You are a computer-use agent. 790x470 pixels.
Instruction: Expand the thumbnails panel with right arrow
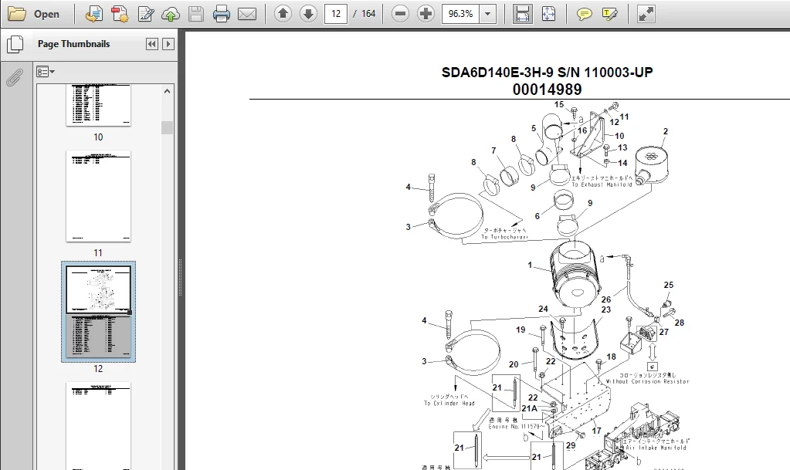[168, 44]
